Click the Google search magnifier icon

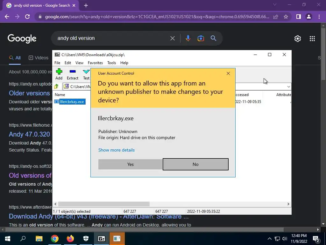[x=213, y=38]
